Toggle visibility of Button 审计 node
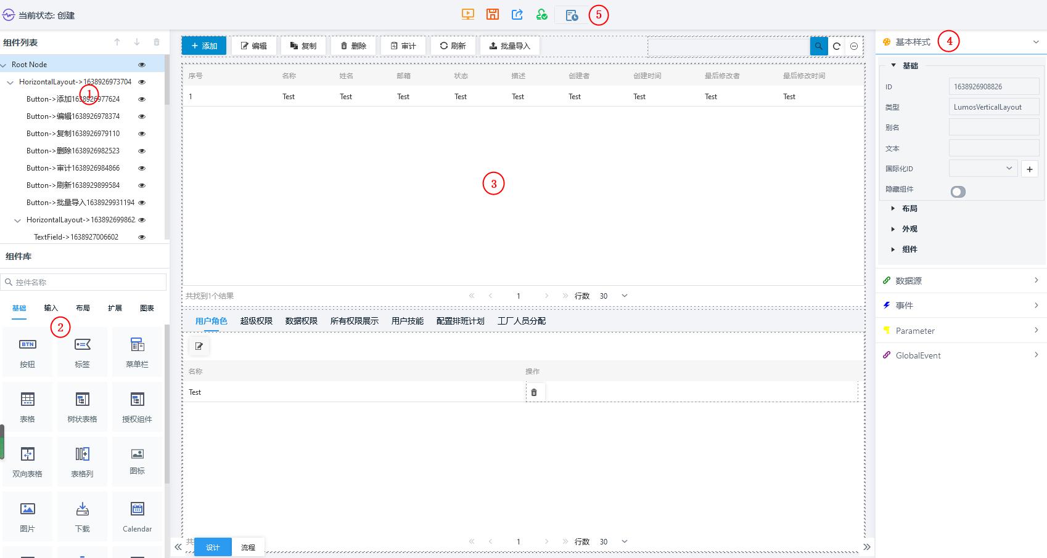The image size is (1047, 558). [x=142, y=168]
